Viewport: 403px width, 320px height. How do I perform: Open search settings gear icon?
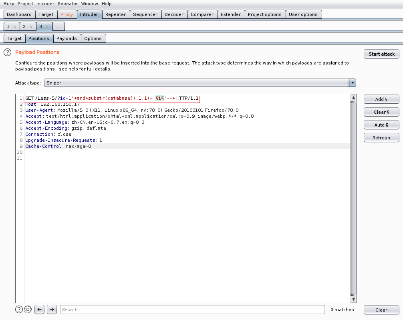pos(28,309)
